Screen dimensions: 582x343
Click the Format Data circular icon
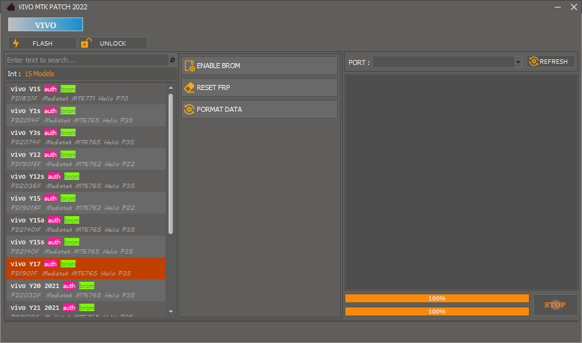point(189,109)
